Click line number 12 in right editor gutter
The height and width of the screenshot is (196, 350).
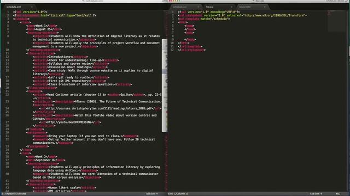(172, 50)
